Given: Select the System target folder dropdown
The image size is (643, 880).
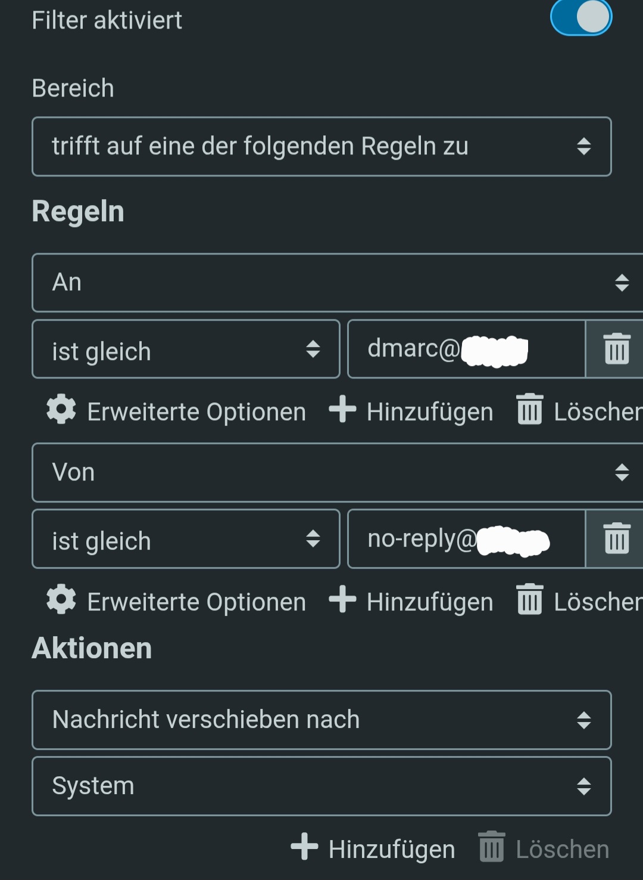Looking at the screenshot, I should point(321,786).
